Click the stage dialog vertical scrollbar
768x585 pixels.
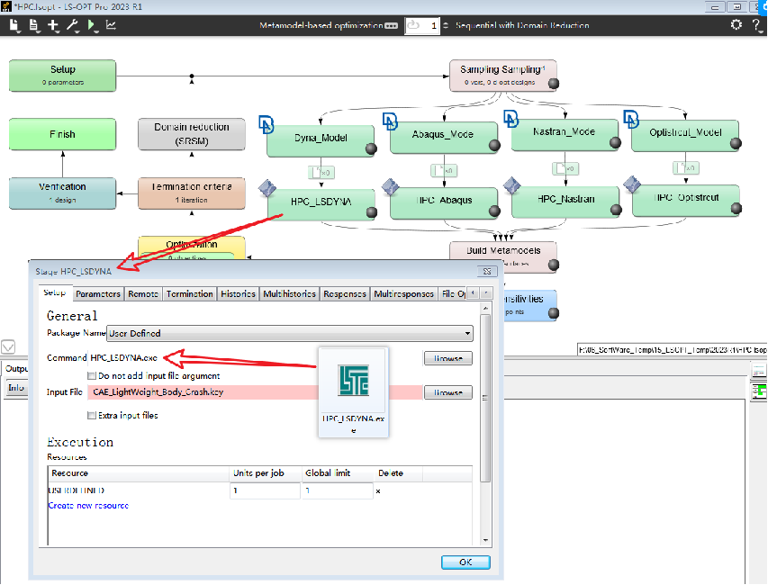click(485, 398)
